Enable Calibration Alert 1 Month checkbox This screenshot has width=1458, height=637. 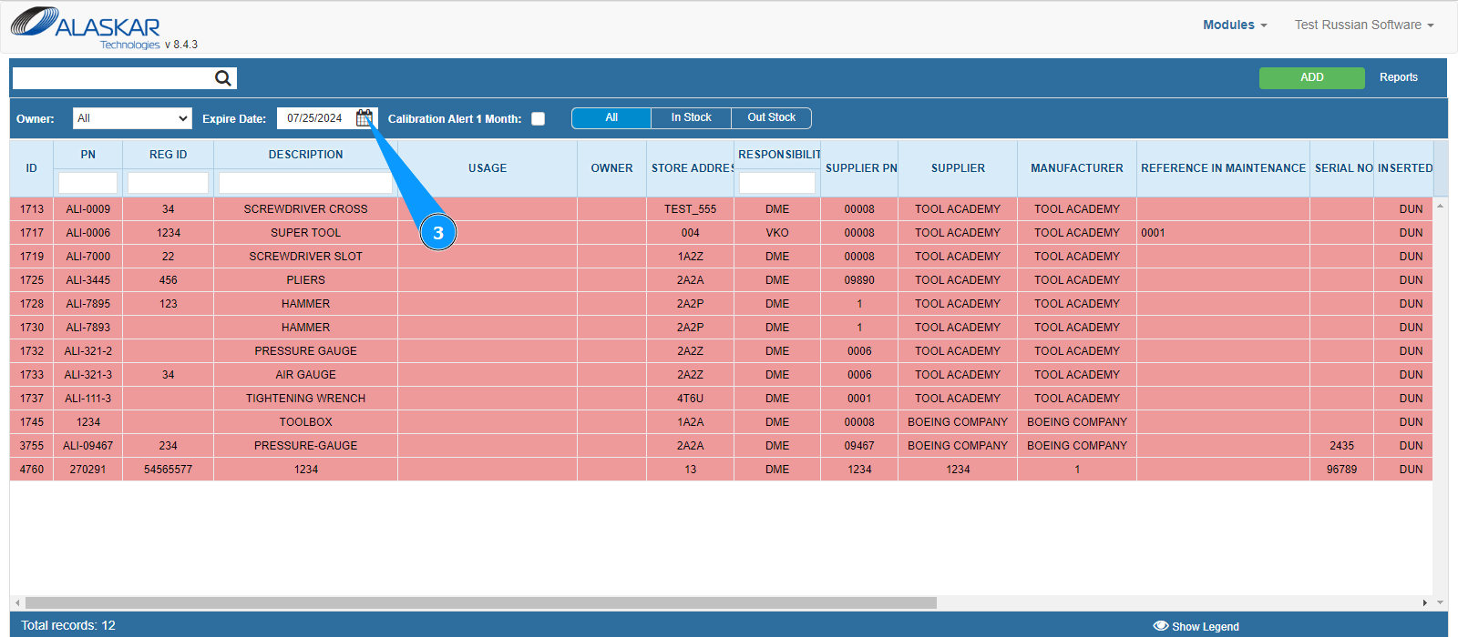click(539, 119)
